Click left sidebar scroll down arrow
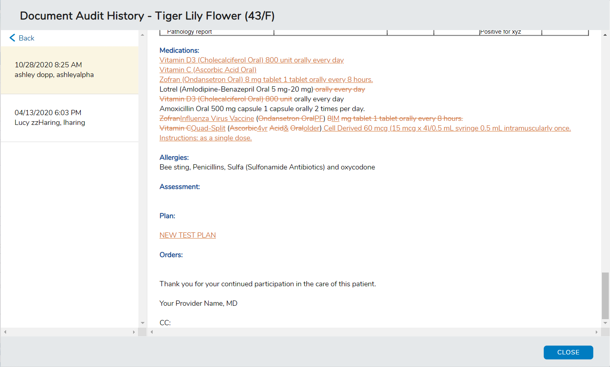The image size is (610, 367). pyautogui.click(x=142, y=323)
